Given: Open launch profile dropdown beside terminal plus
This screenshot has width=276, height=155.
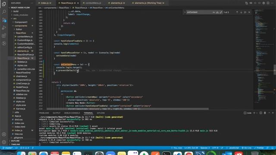Looking at the screenshot, I should click(257, 113).
